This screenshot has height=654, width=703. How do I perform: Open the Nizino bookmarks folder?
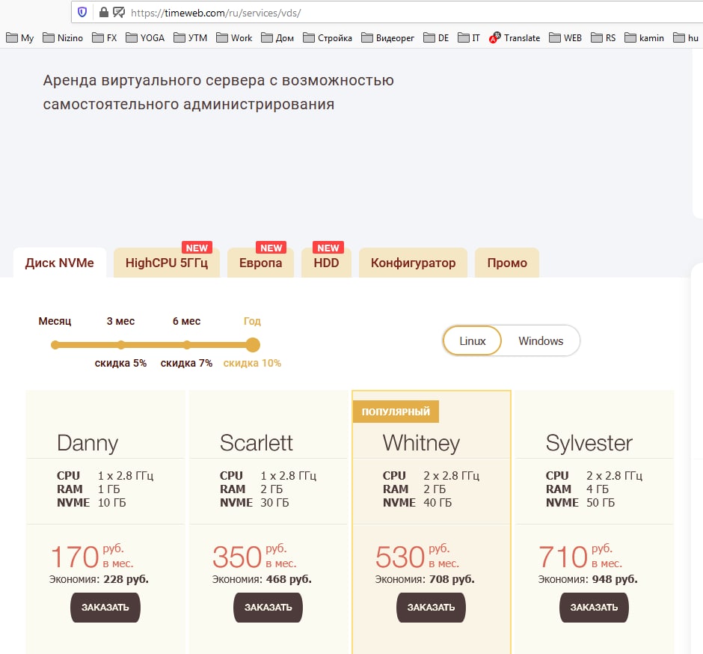pyautogui.click(x=63, y=37)
